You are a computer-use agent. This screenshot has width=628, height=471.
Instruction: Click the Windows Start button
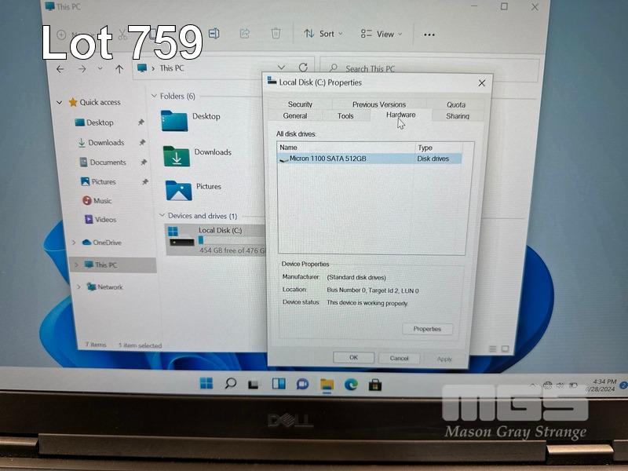click(206, 384)
